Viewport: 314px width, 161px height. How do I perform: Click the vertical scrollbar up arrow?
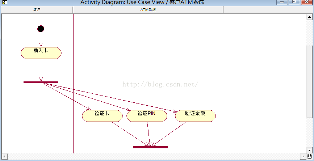[309, 17]
